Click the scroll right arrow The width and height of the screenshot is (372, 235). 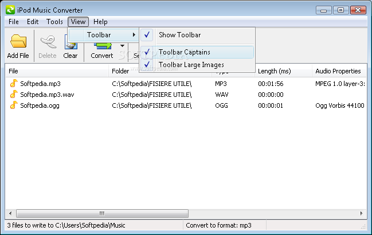361,213
